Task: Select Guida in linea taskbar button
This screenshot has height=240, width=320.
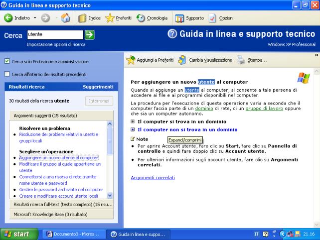Action: (x=139, y=234)
